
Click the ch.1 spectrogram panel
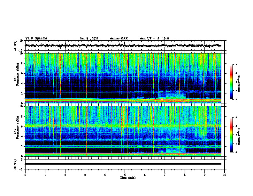(123, 78)
